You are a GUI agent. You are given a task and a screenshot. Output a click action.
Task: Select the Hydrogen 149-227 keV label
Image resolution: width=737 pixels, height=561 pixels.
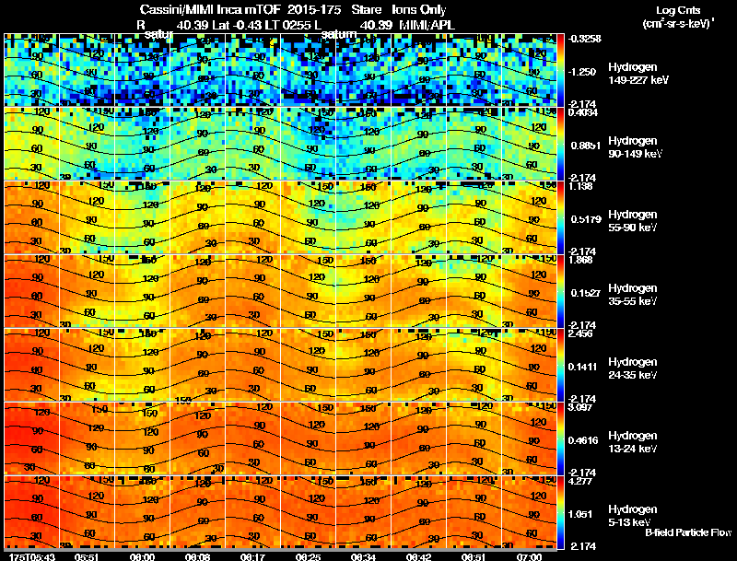(x=638, y=74)
